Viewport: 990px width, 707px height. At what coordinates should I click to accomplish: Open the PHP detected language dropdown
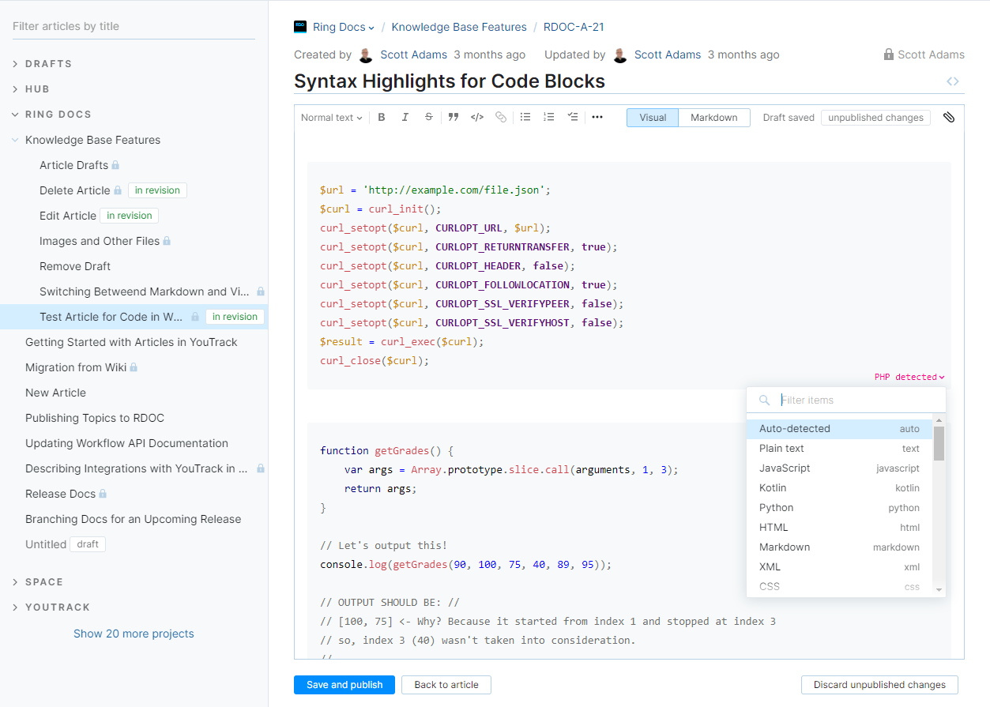[908, 377]
